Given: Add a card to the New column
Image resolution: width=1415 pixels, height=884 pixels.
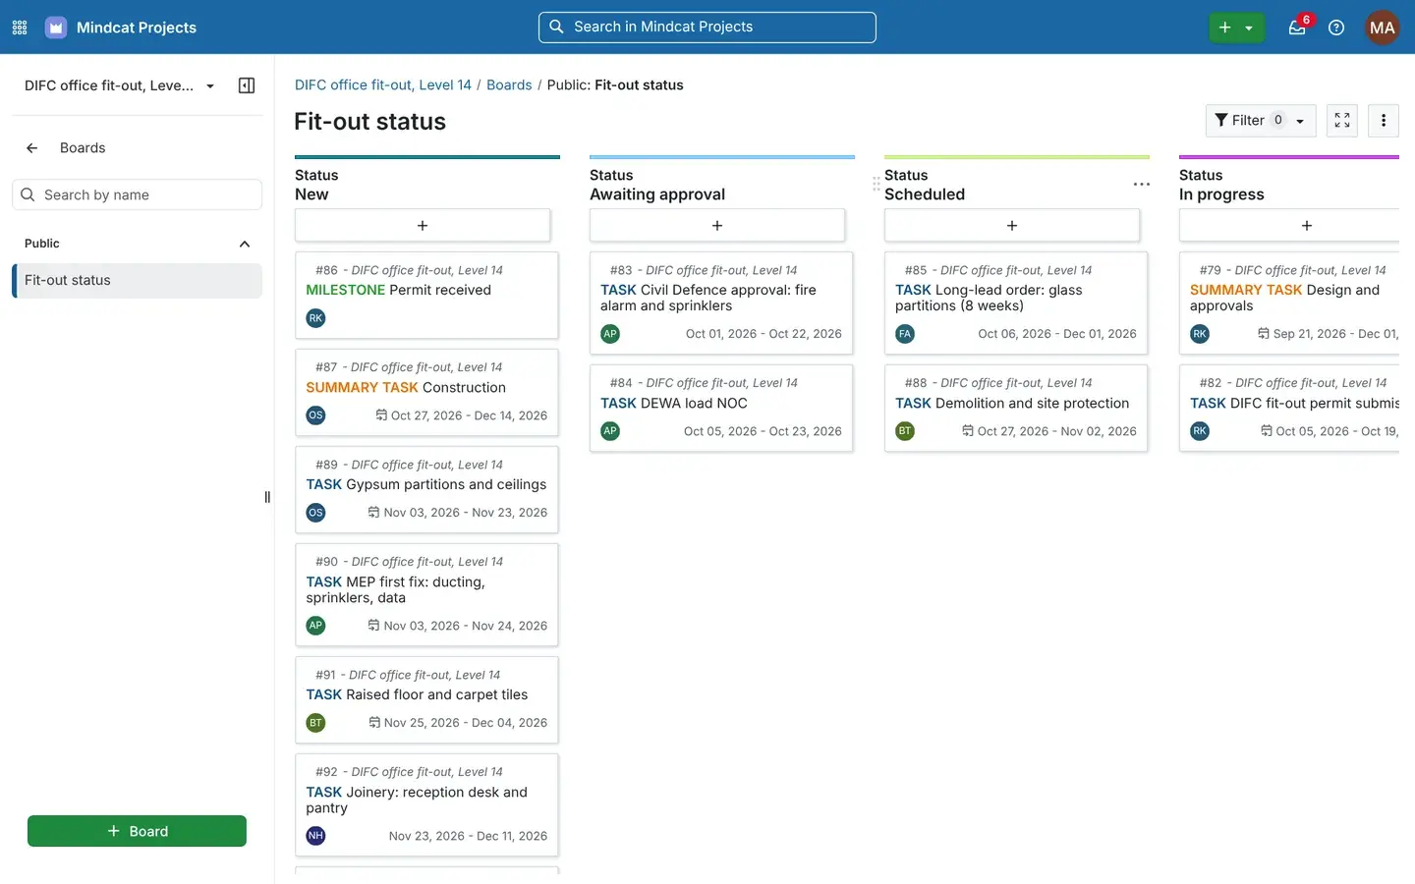Looking at the screenshot, I should pos(423,226).
